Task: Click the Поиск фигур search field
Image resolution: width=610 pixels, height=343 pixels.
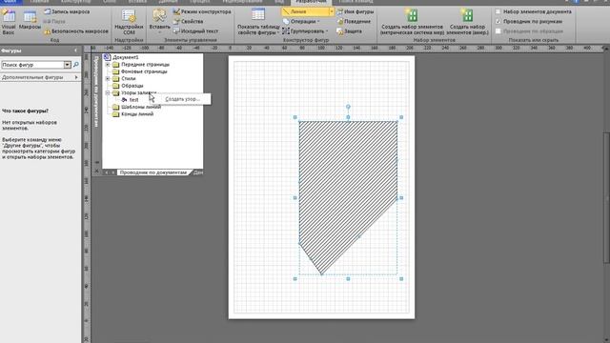Action: 32,65
